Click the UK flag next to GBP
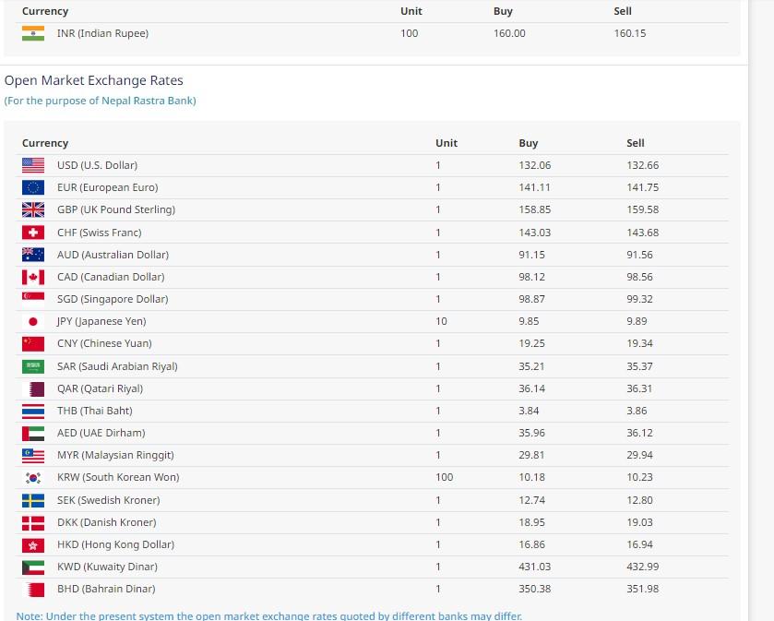Viewport: 774px width, 621px height. [x=33, y=209]
